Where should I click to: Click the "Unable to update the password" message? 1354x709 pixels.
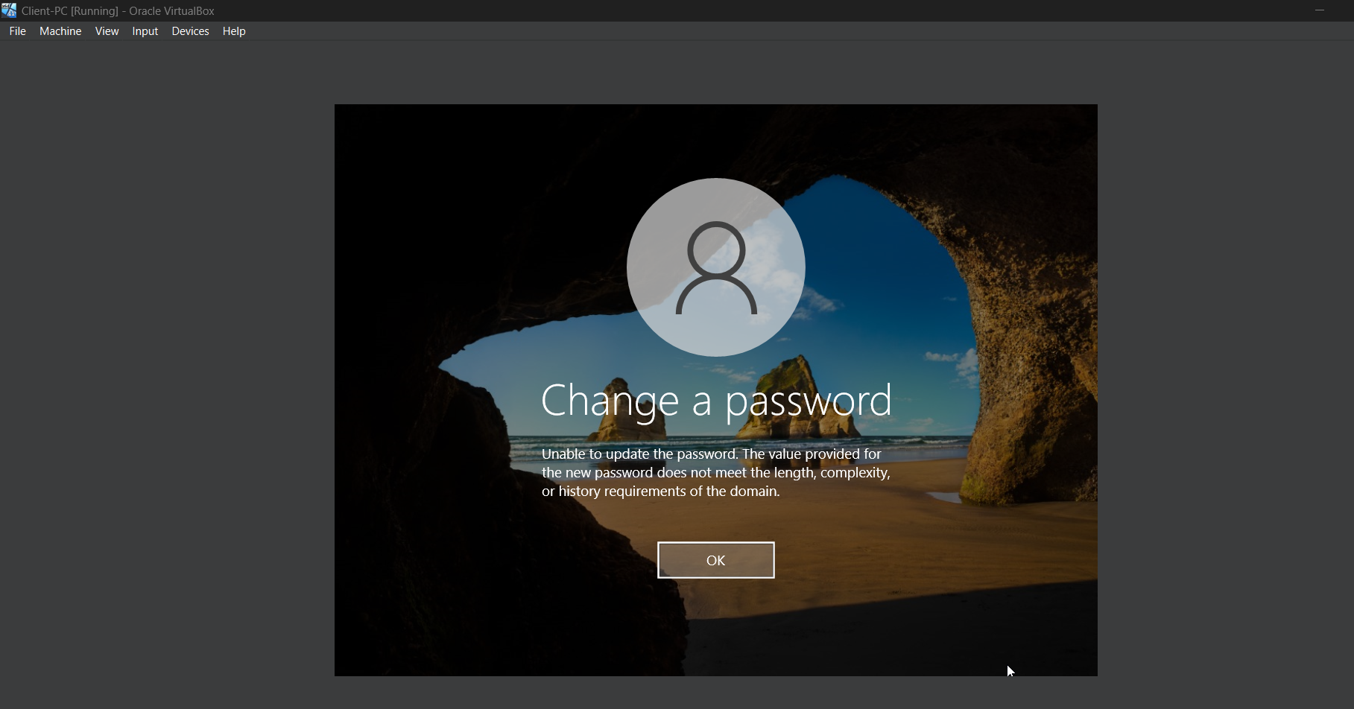[716, 472]
